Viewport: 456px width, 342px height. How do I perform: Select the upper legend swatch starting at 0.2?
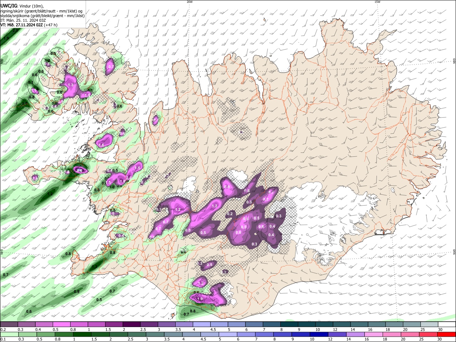9,324
